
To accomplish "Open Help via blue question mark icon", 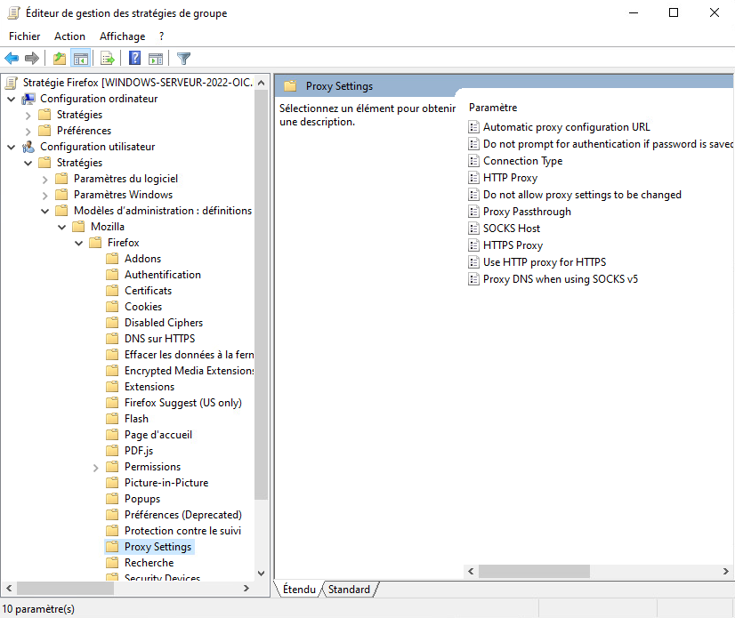I will [x=134, y=58].
